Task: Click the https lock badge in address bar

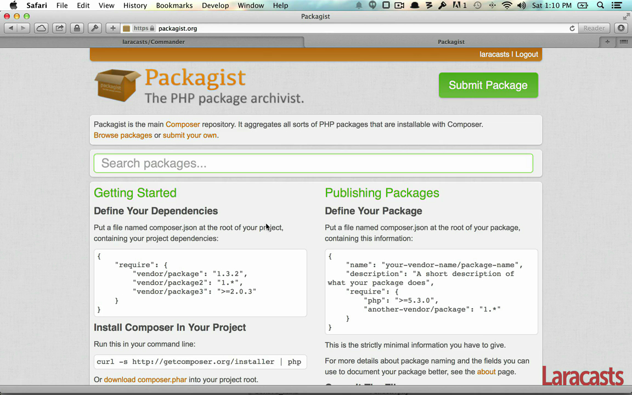Action: tap(144, 28)
